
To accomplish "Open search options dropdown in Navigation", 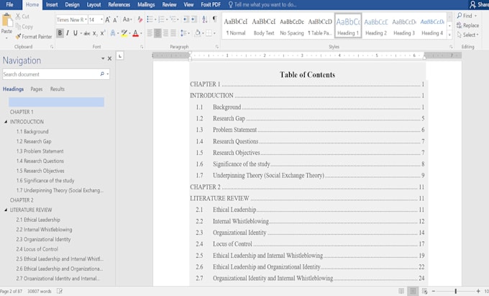I will point(108,74).
